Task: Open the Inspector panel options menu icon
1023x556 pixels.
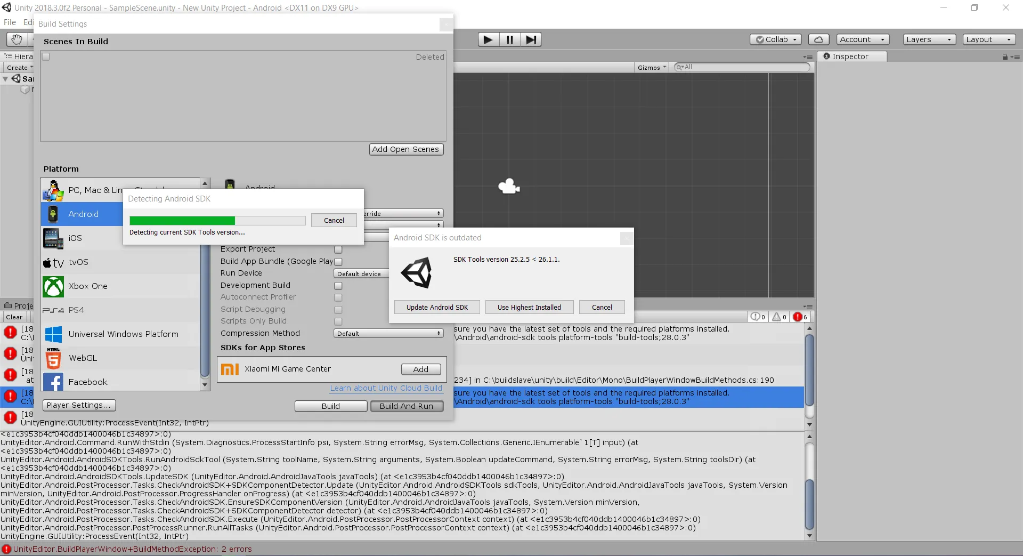Action: click(x=1014, y=57)
